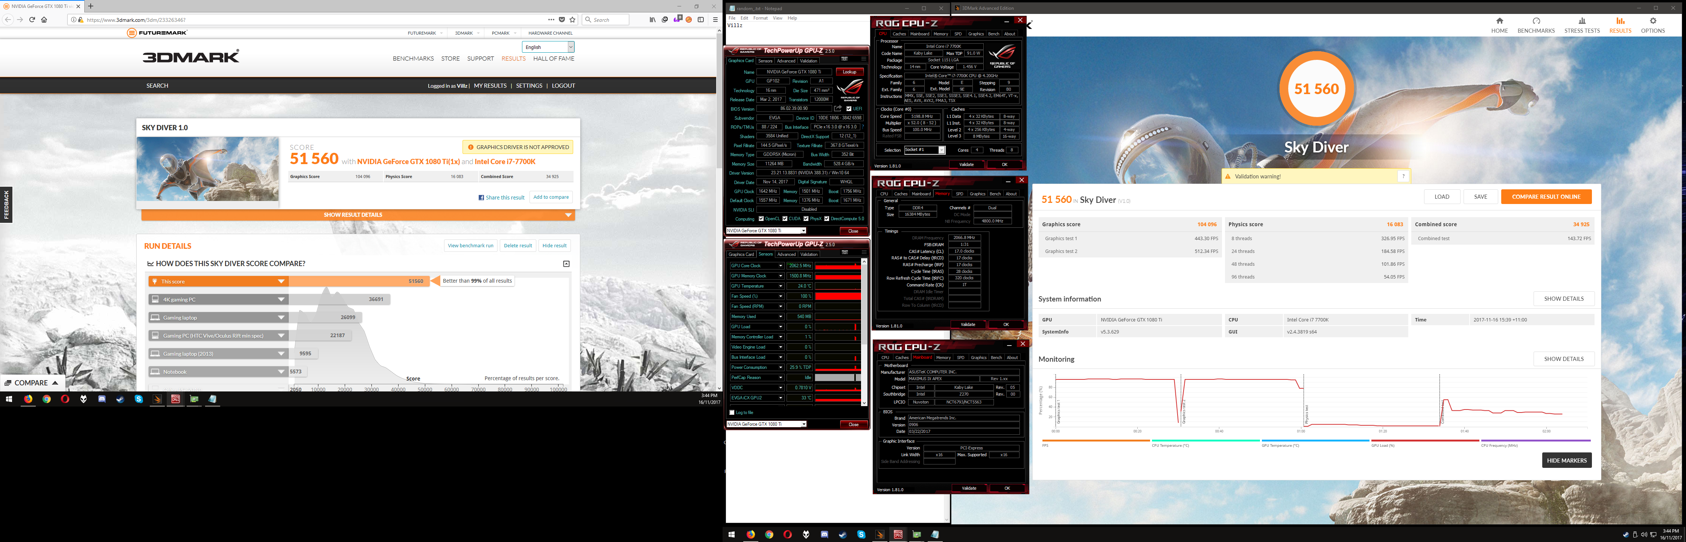Toggle OpenCL checkbox in GPU-Z
Viewport: 1686px width, 542px height.
tap(761, 219)
